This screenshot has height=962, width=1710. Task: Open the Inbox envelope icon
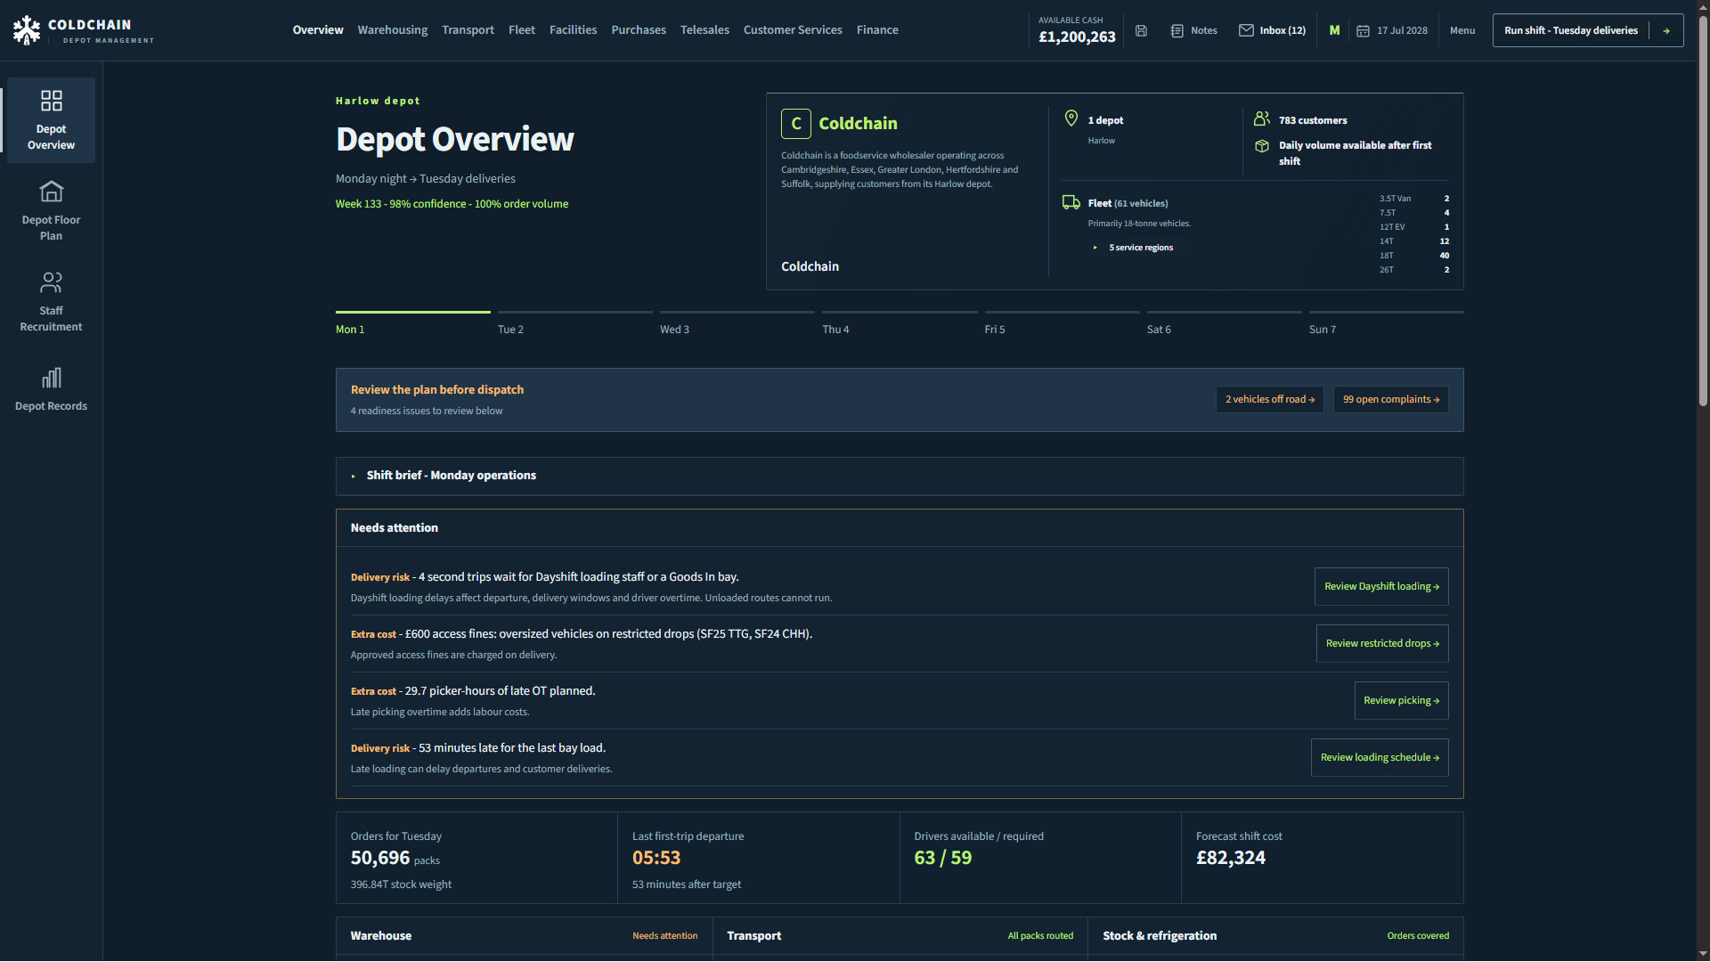[1246, 30]
